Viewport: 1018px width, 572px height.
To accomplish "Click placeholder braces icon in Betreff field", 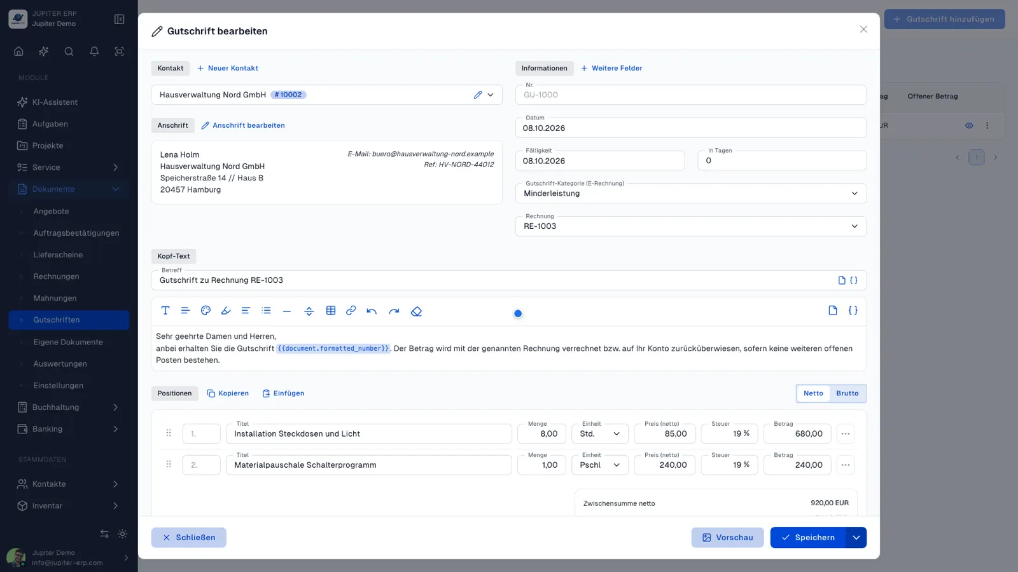I will click(854, 280).
